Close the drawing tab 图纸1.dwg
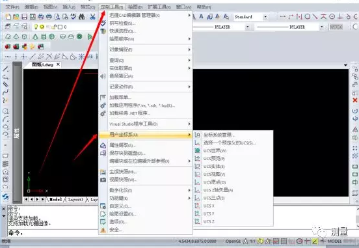359x248 pixels. [x=58, y=64]
